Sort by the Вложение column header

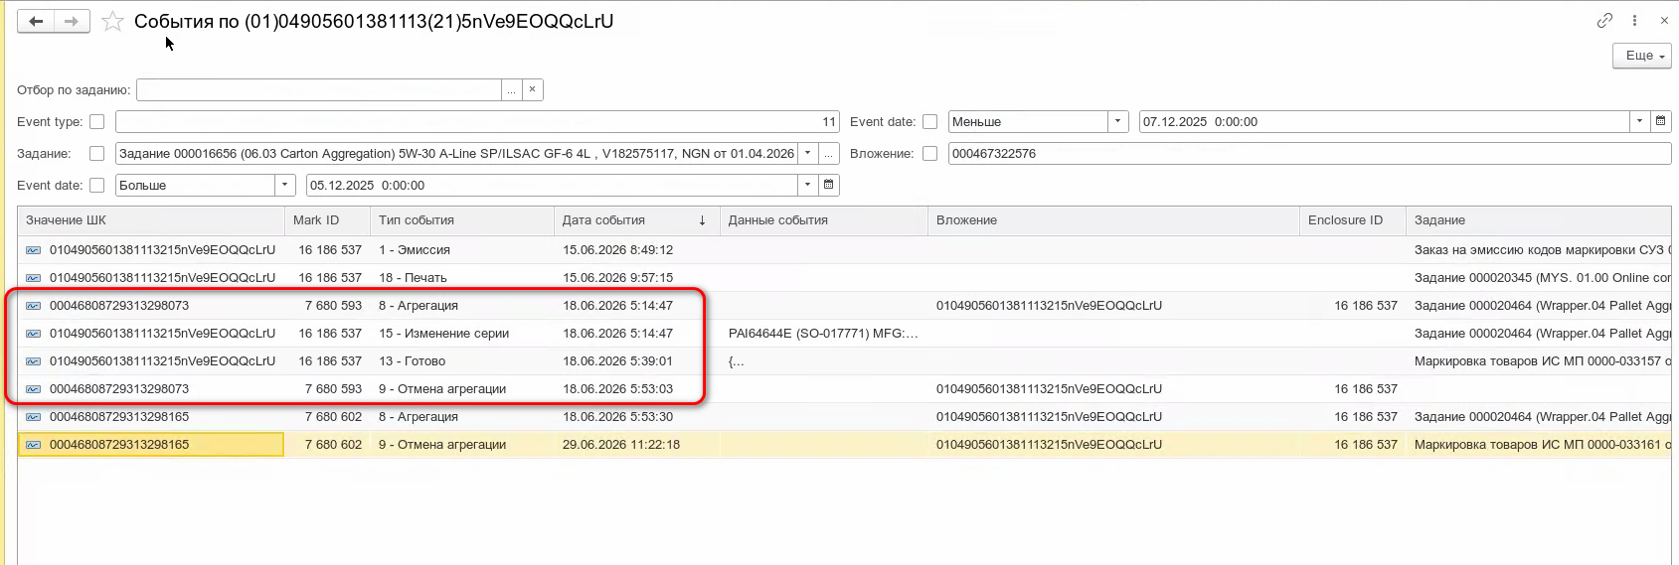(x=1113, y=220)
